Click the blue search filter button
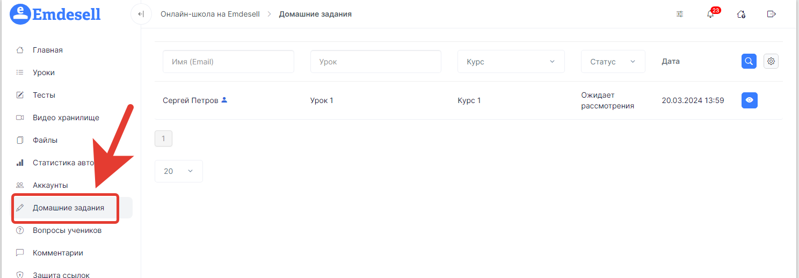This screenshot has height=278, width=799. (x=749, y=61)
